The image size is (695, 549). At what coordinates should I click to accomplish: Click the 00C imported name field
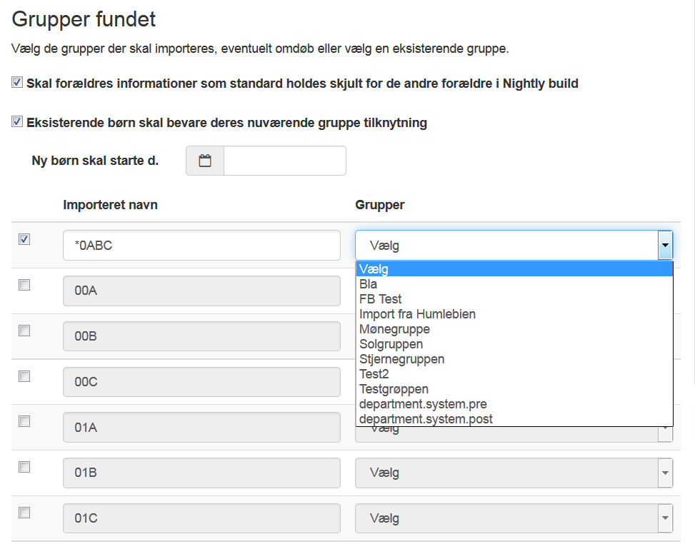(201, 382)
